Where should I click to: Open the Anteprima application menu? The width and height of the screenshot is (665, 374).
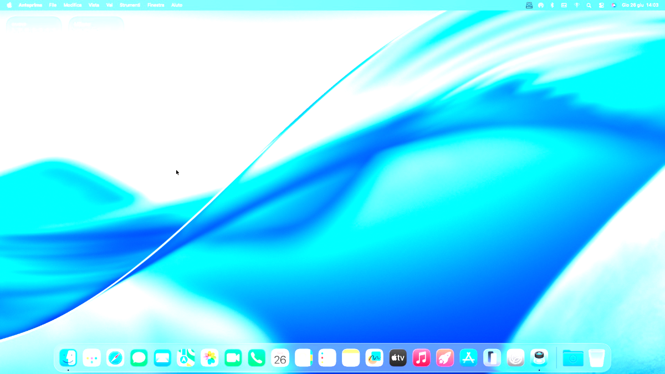[30, 5]
